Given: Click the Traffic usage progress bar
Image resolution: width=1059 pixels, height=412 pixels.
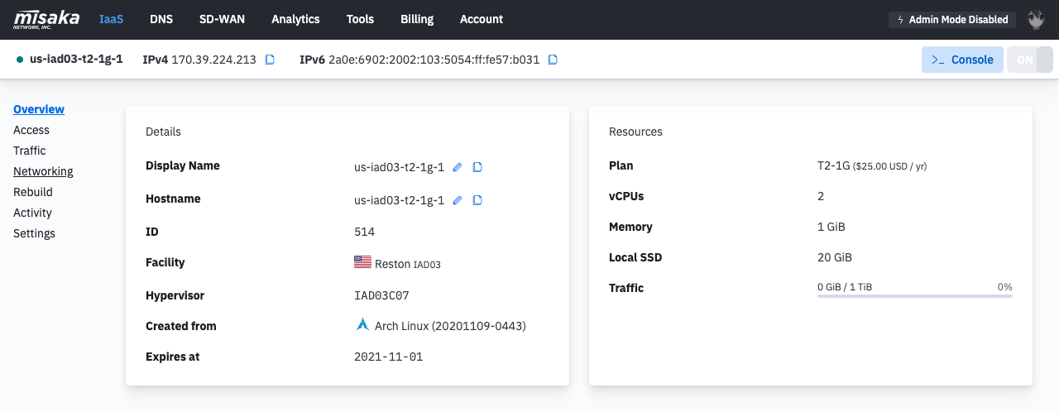Looking at the screenshot, I should [915, 295].
